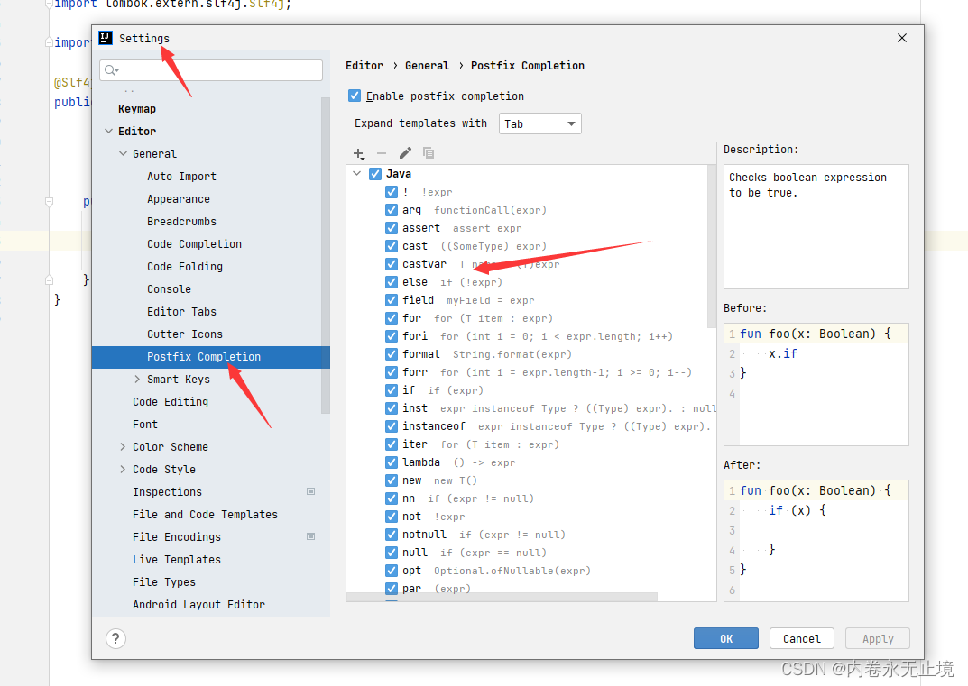The height and width of the screenshot is (686, 968).
Task: Open Gutter Icons settings
Action: (x=185, y=334)
